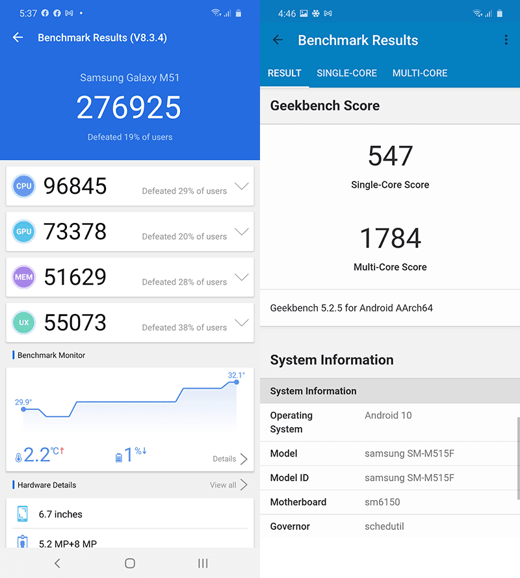Tap 6.7 inches hardware row
Viewport: 520px width, 578px height.
tap(130, 514)
